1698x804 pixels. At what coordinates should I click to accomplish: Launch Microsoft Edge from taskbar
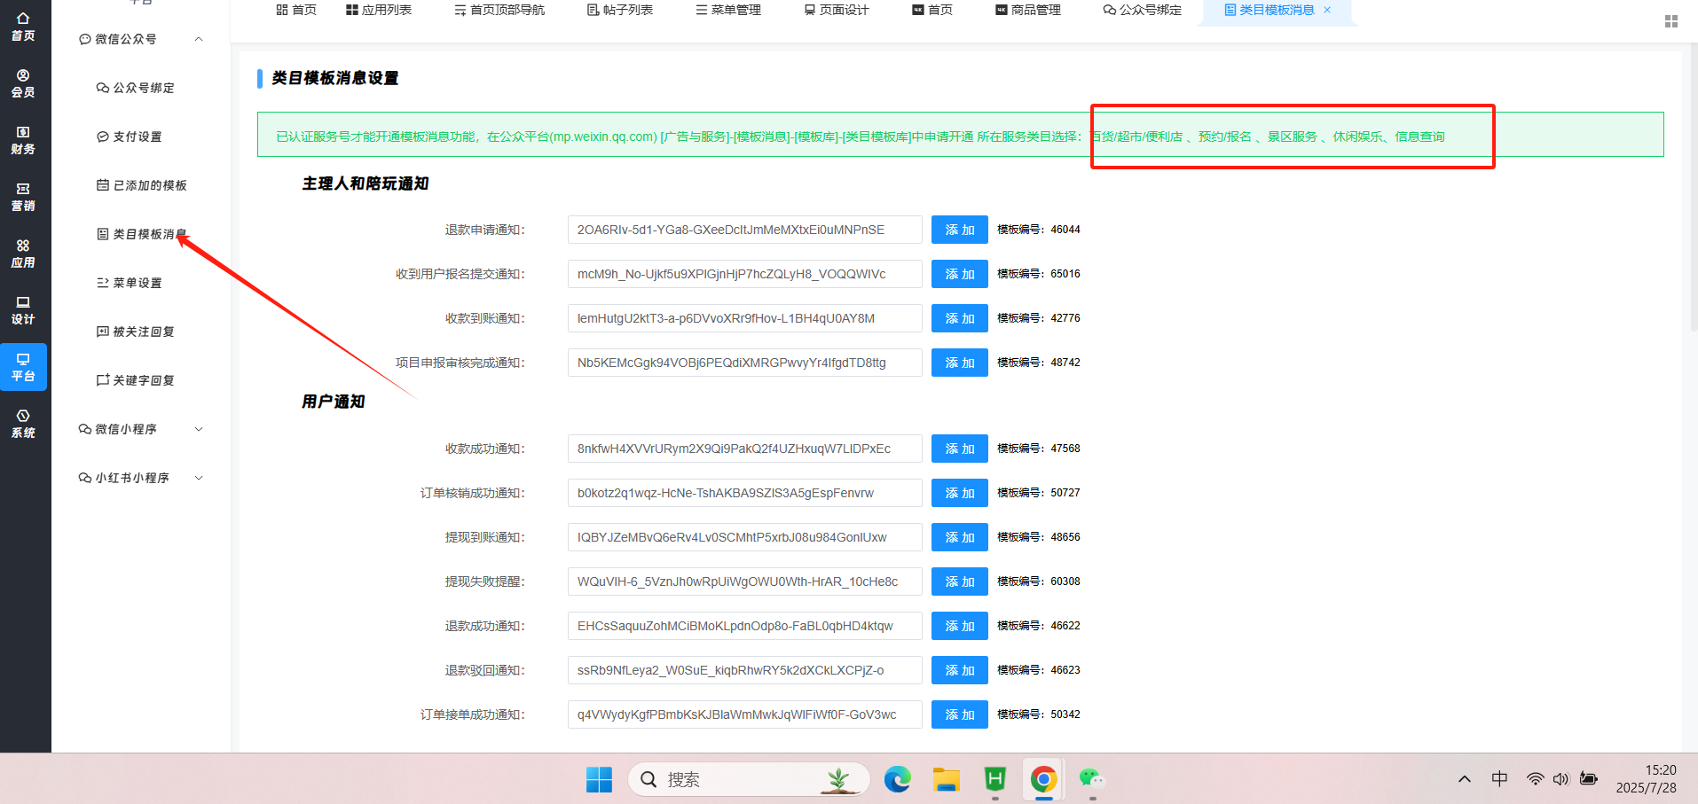click(897, 779)
